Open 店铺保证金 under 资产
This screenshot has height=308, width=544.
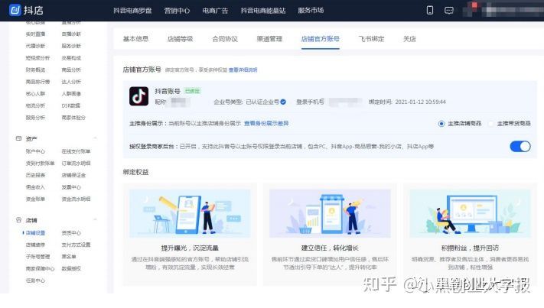click(73, 175)
